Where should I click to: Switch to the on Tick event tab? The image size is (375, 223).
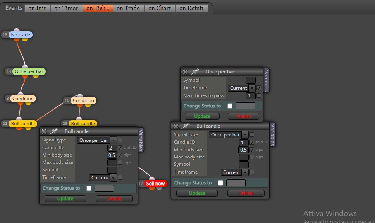(x=98, y=8)
